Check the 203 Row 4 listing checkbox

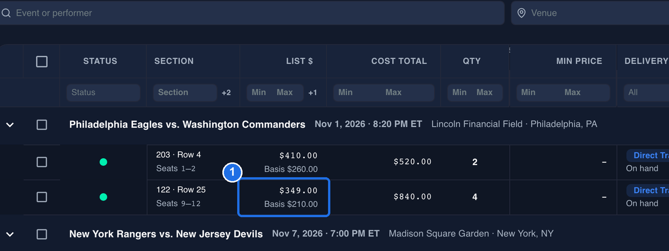click(42, 162)
